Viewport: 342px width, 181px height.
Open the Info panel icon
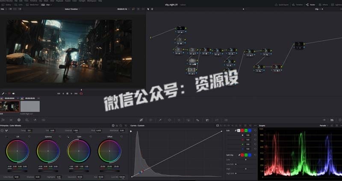[340, 120]
